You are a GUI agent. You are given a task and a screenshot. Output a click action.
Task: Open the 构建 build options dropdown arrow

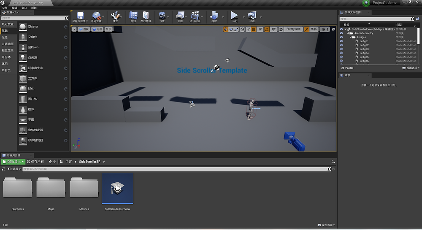point(223,17)
